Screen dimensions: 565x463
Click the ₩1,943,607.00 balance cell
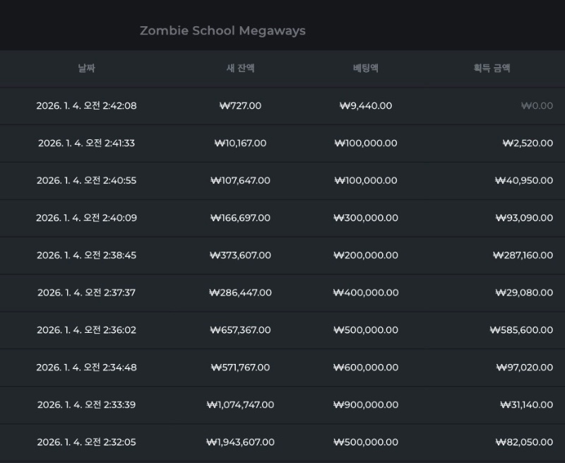point(240,443)
